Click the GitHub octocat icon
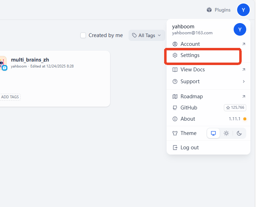Screen dimensions: 256x207 point(175,108)
